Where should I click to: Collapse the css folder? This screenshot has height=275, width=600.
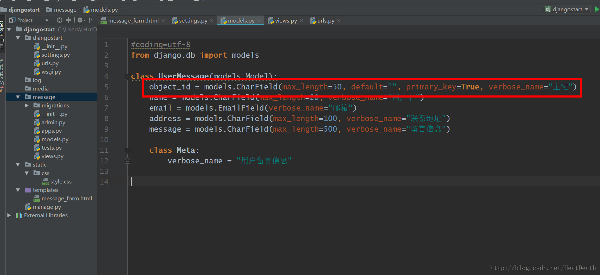click(x=26, y=173)
